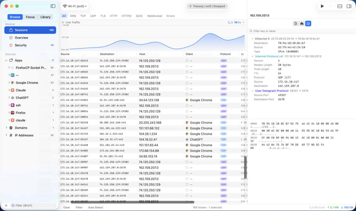Click the ssh app icon in sidebar
Image resolution: width=356 pixels, height=211 pixels.
click(x=12, y=105)
